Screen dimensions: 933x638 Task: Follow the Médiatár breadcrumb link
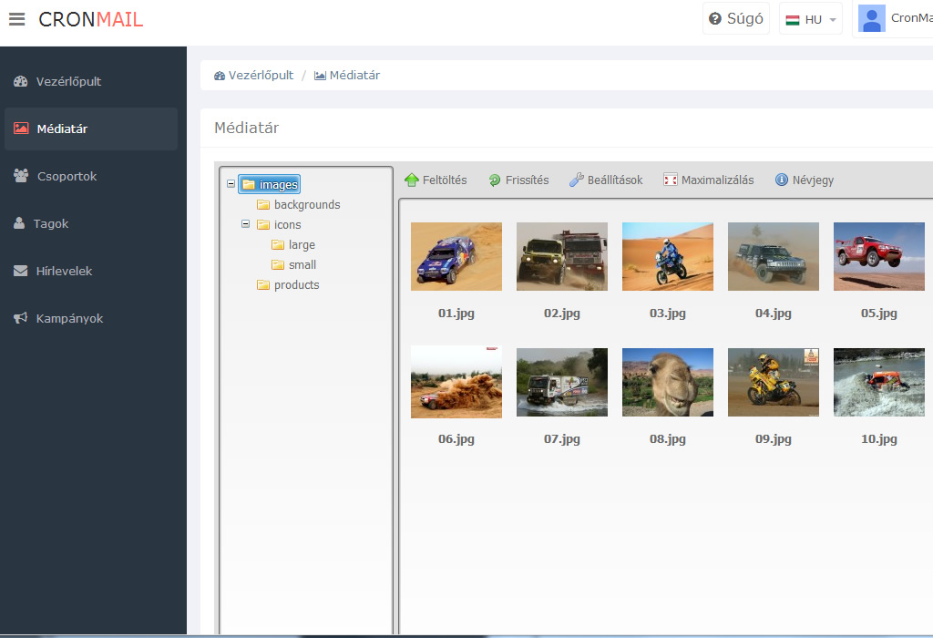click(347, 75)
